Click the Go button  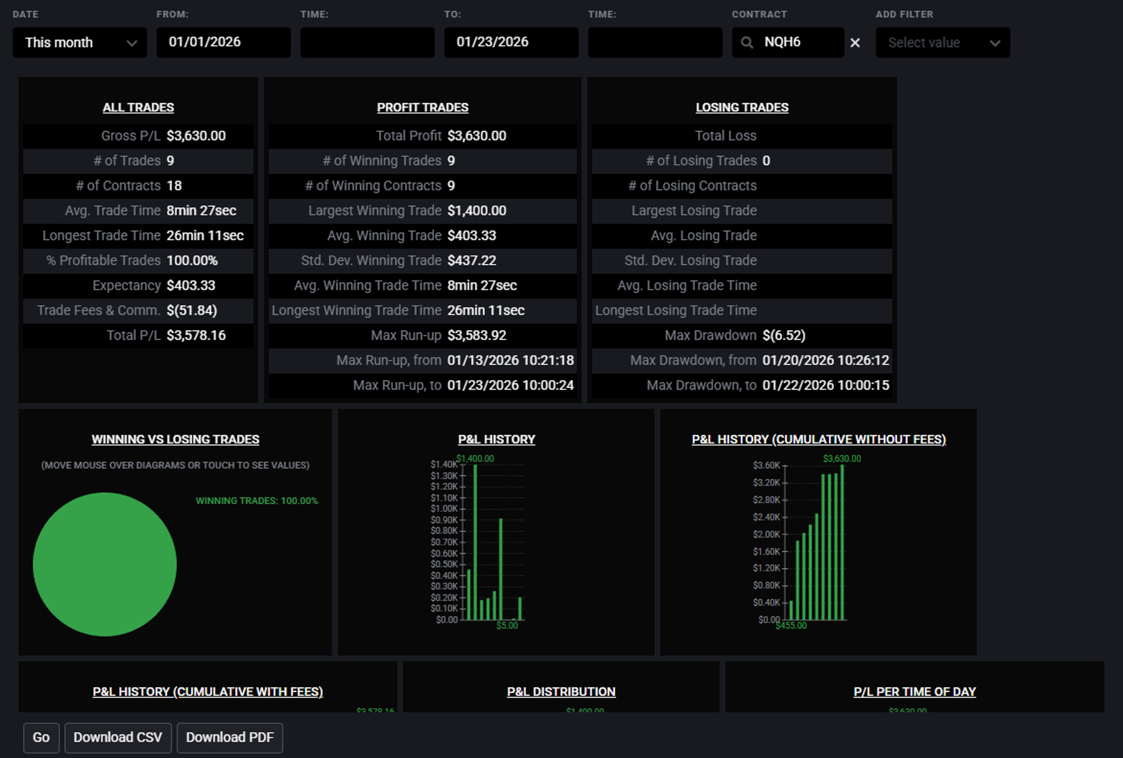tap(41, 737)
